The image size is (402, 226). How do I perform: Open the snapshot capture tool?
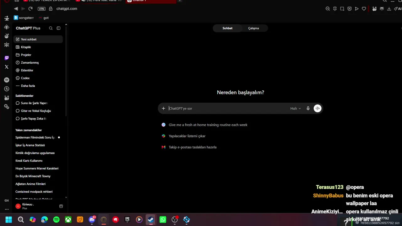pos(342,9)
